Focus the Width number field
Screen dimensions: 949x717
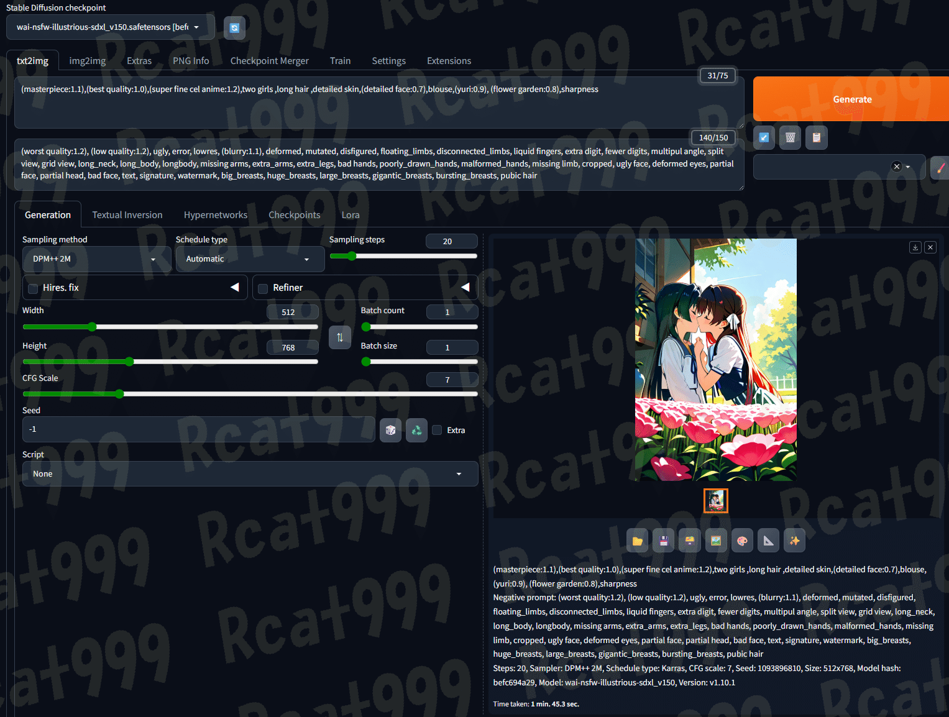click(293, 312)
